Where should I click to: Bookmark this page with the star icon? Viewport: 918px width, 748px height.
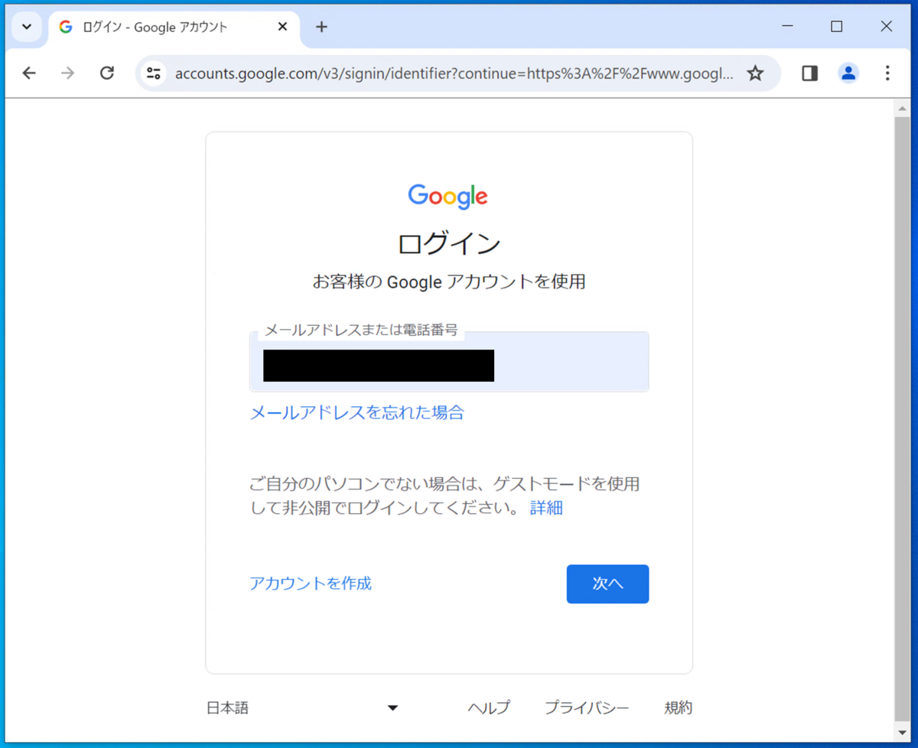pos(755,73)
